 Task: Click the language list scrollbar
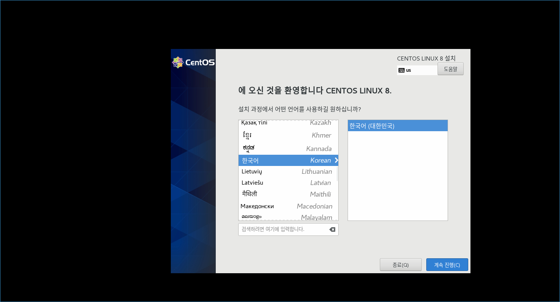click(337, 173)
